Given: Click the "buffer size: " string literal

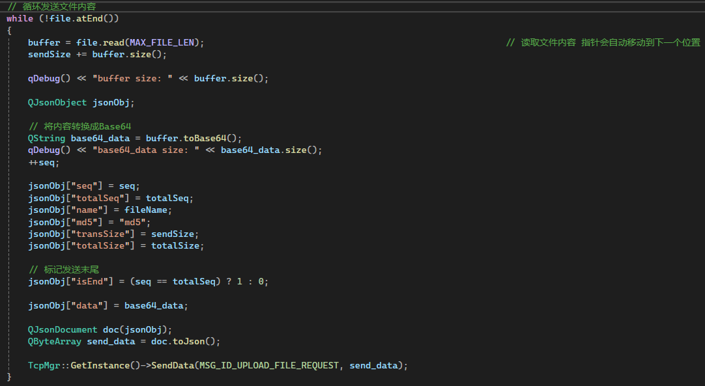Looking at the screenshot, I should tap(133, 78).
